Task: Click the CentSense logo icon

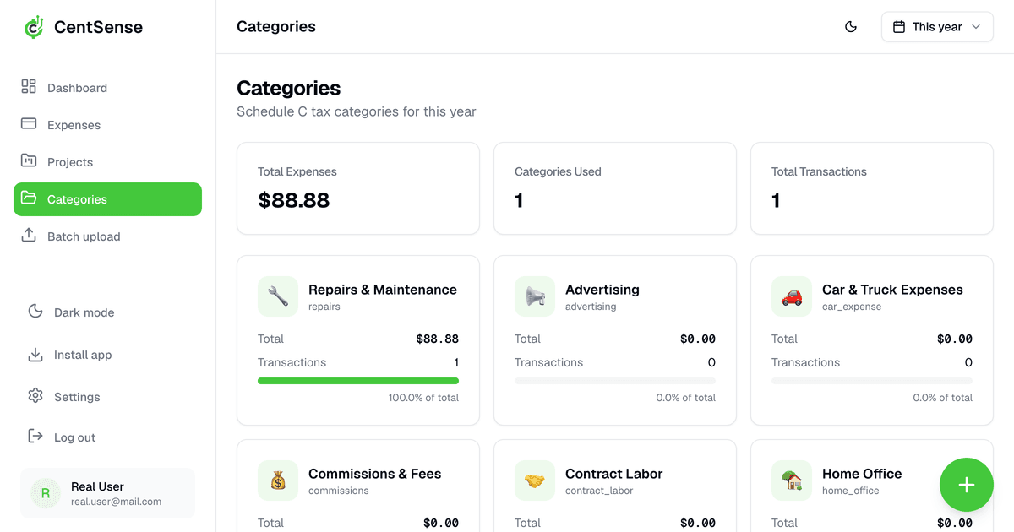Action: pos(33,27)
